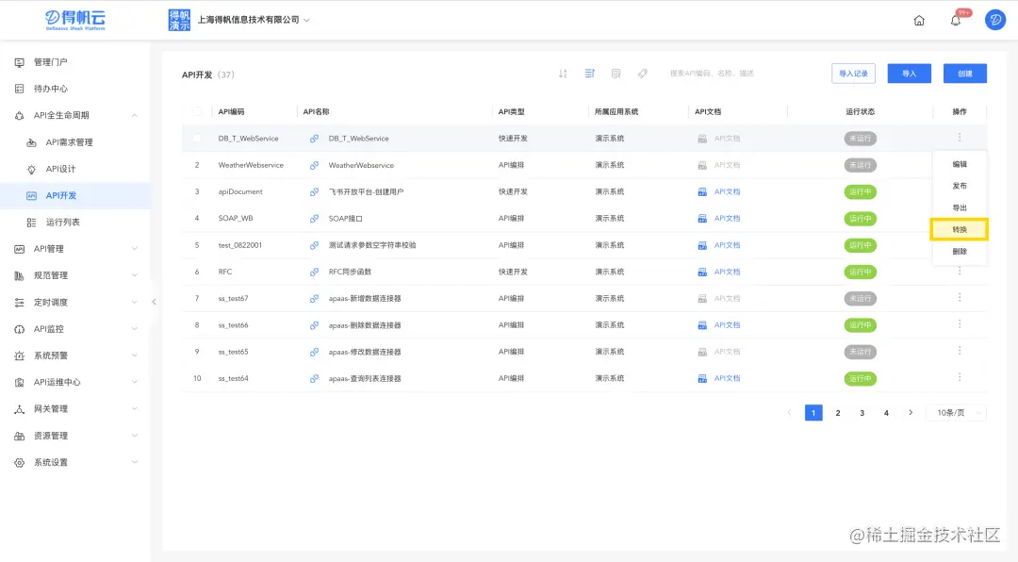1018x562 pixels.
Task: Open the user avatar menu
Action: click(994, 20)
